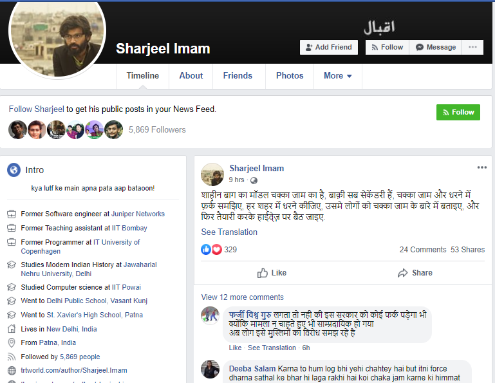The height and width of the screenshot is (383, 495).
Task: Click the Share arrow icon
Action: click(x=402, y=273)
